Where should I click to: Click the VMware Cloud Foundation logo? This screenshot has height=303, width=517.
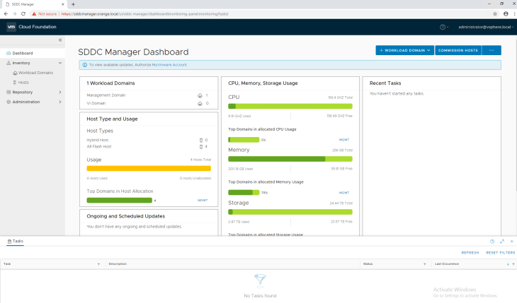pos(11,27)
